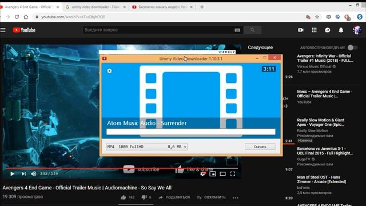Close the Ummy Video Downloader window
Viewport: 366px width, 206px height.
pos(274,57)
